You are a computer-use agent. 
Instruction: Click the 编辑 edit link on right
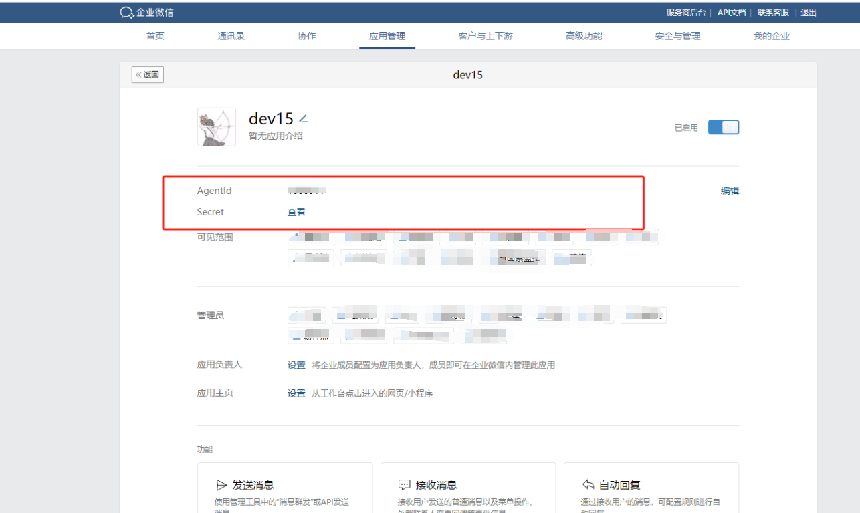click(730, 191)
